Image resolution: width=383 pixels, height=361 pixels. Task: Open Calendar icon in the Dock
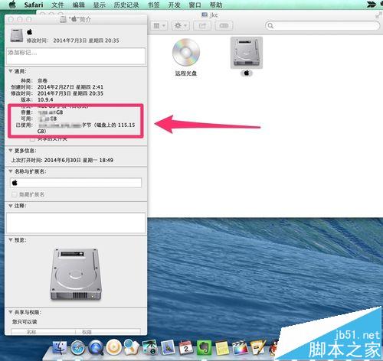(186, 348)
